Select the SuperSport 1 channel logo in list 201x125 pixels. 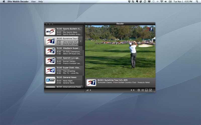coord(51,41)
